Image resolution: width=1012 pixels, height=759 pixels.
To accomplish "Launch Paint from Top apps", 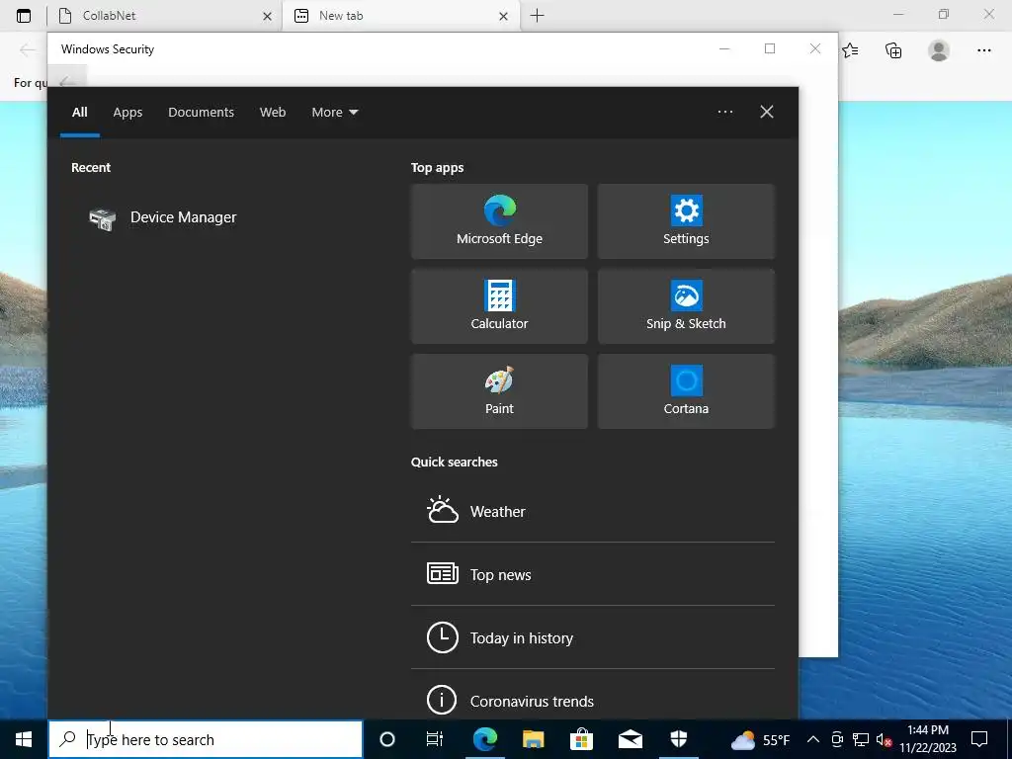I will 499,391.
